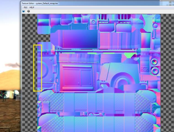Open the FILE menu
Image resolution: width=174 pixels, height=132 pixels.
click(25, 7)
